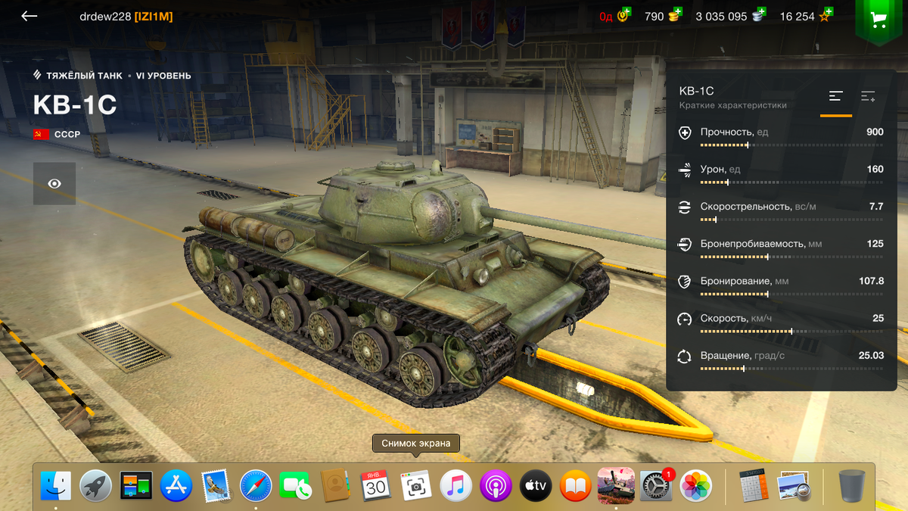The image size is (908, 511).
Task: Click the Вращение rotation icon
Action: (x=685, y=356)
